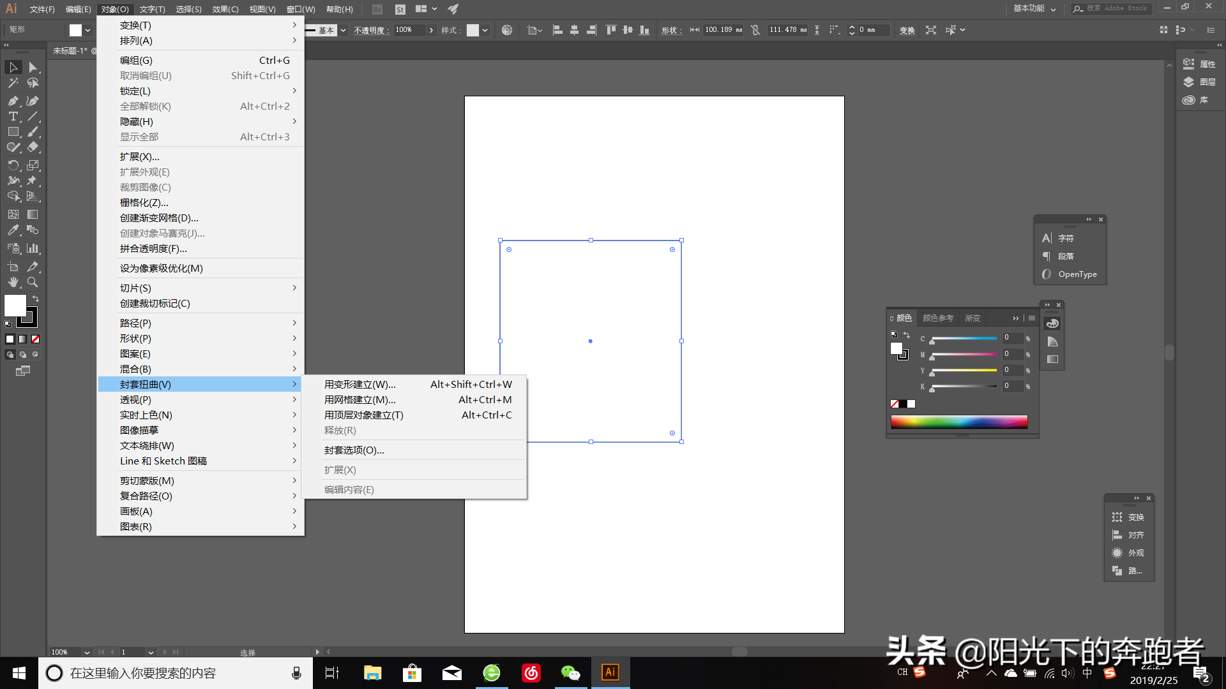Select the Scale tool
Viewport: 1226px width, 689px height.
pyautogui.click(x=33, y=165)
